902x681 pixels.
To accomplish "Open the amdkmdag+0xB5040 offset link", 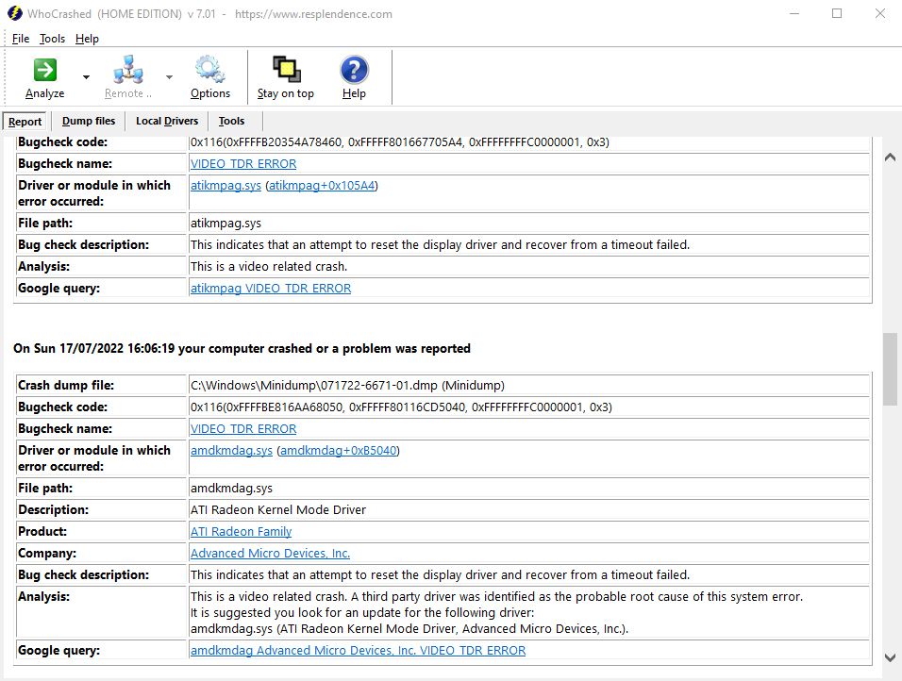I will (338, 451).
